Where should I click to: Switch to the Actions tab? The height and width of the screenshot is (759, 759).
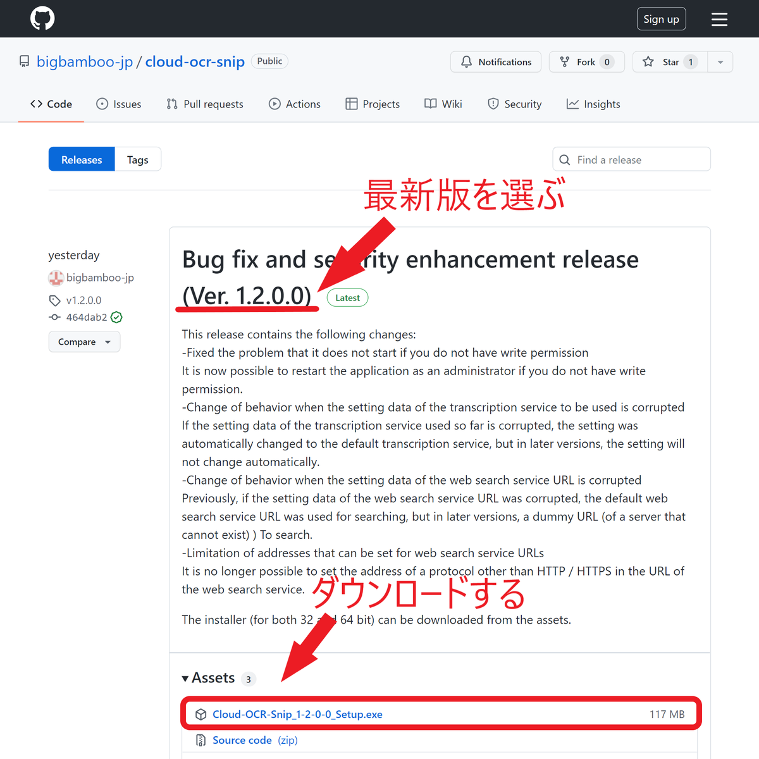294,104
